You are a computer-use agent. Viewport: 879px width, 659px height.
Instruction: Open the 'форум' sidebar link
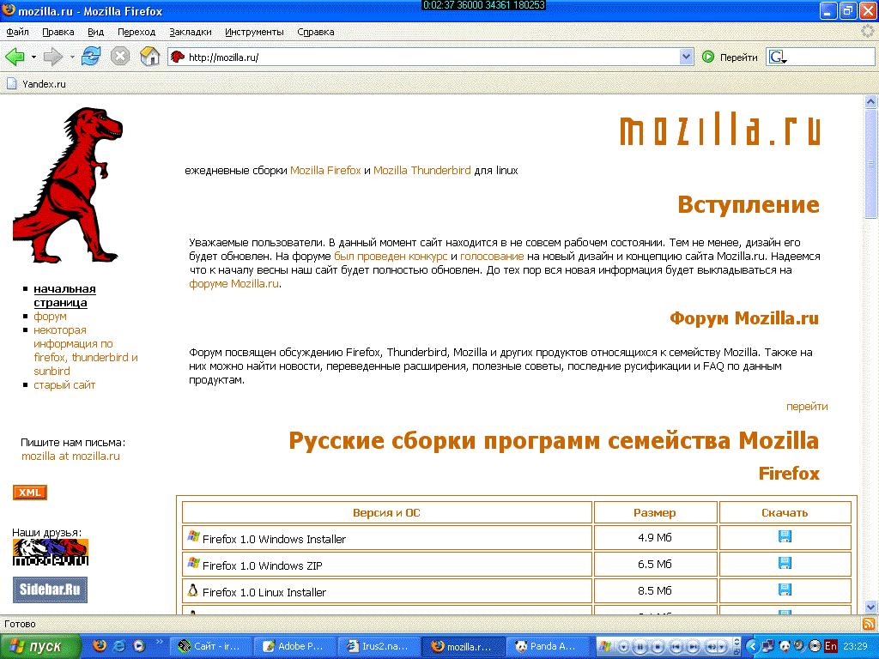50,317
